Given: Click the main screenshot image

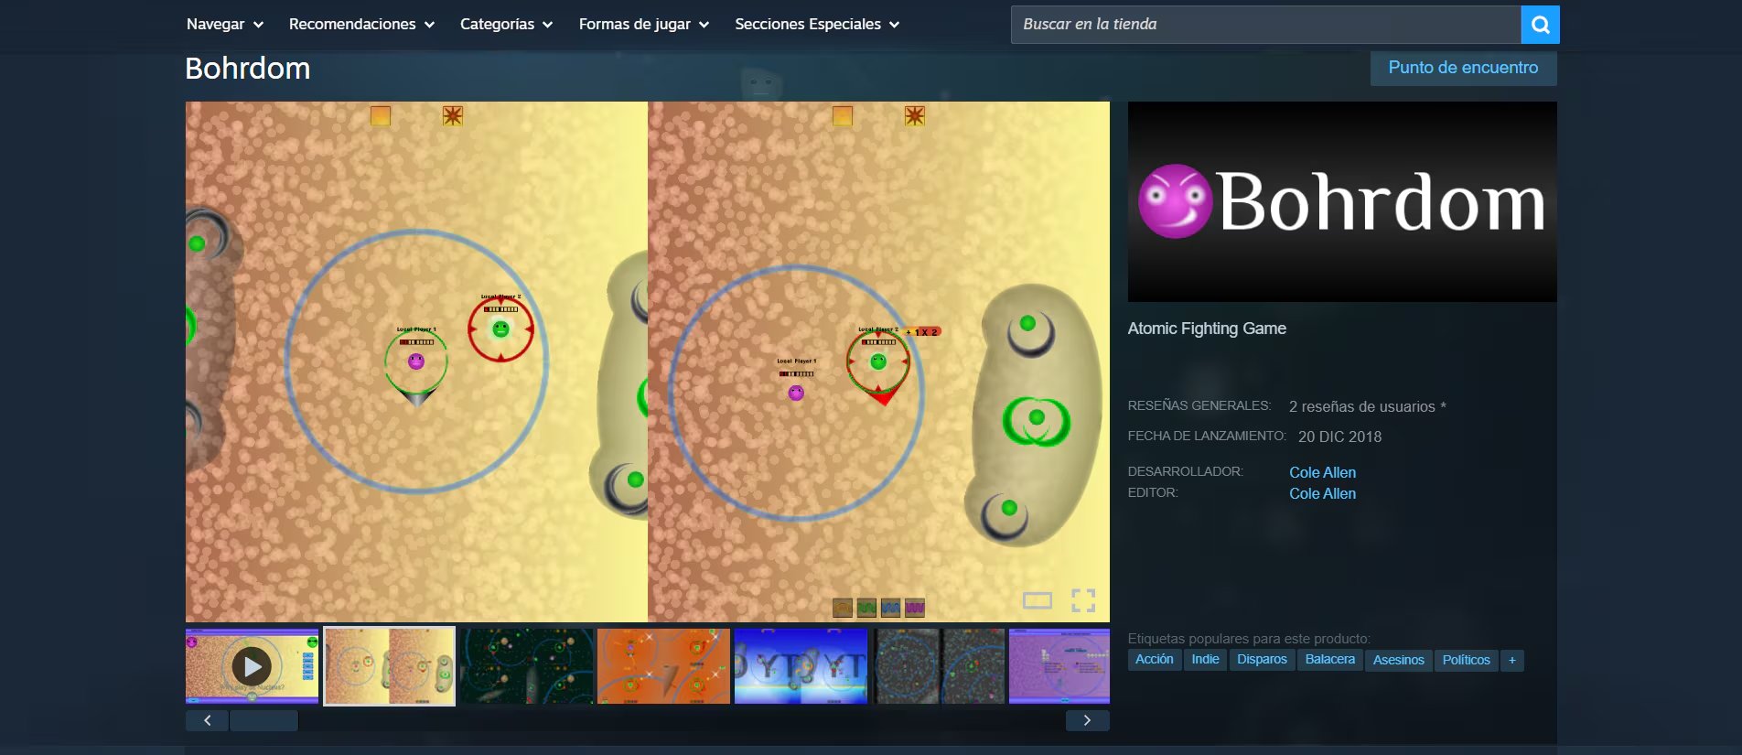Looking at the screenshot, I should pyautogui.click(x=648, y=361).
